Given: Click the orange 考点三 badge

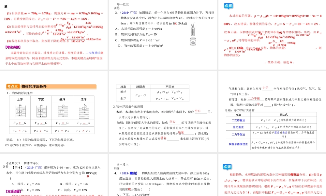Looking at the screenshot, I should pos(13,87).
